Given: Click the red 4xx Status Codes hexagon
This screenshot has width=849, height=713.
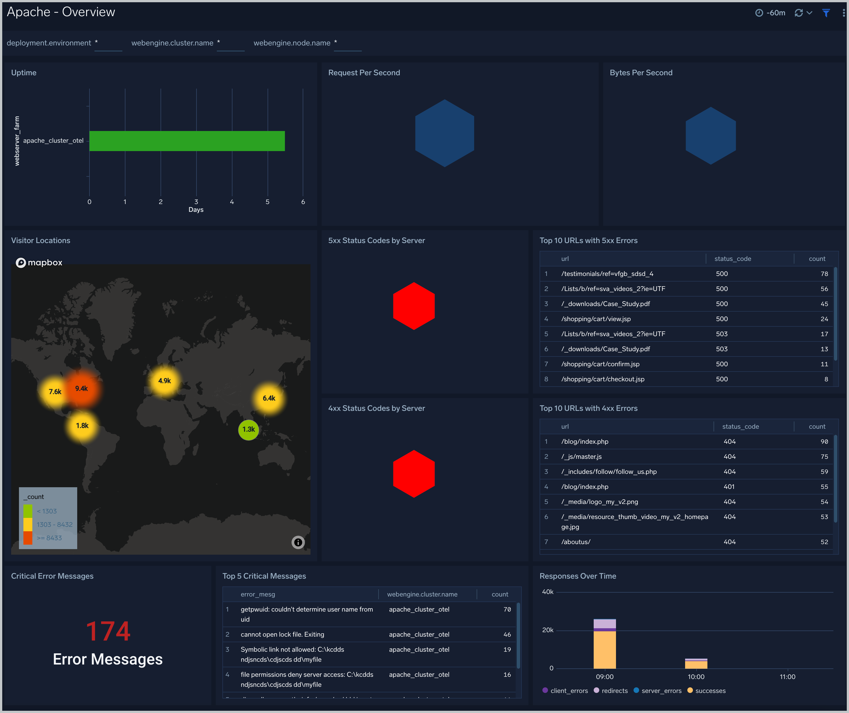Looking at the screenshot, I should coord(414,474).
